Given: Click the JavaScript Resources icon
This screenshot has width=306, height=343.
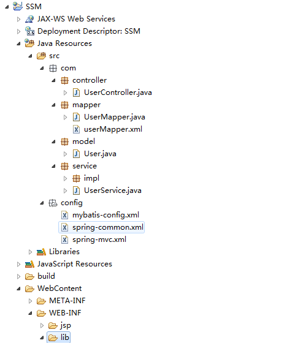Looking at the screenshot, I should (29, 264).
